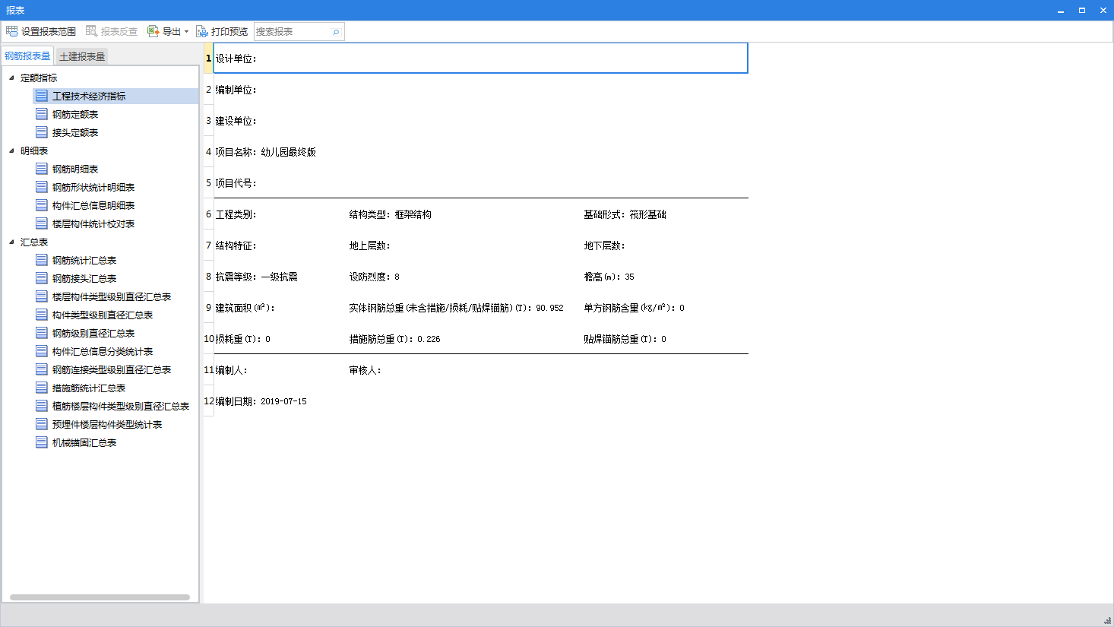Click row number 10 in the report

pos(209,339)
